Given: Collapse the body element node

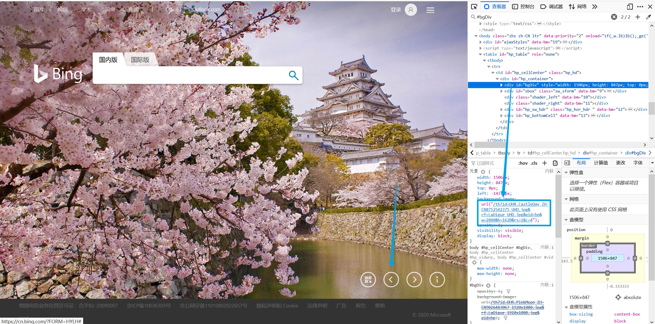Looking at the screenshot, I should [476, 36].
